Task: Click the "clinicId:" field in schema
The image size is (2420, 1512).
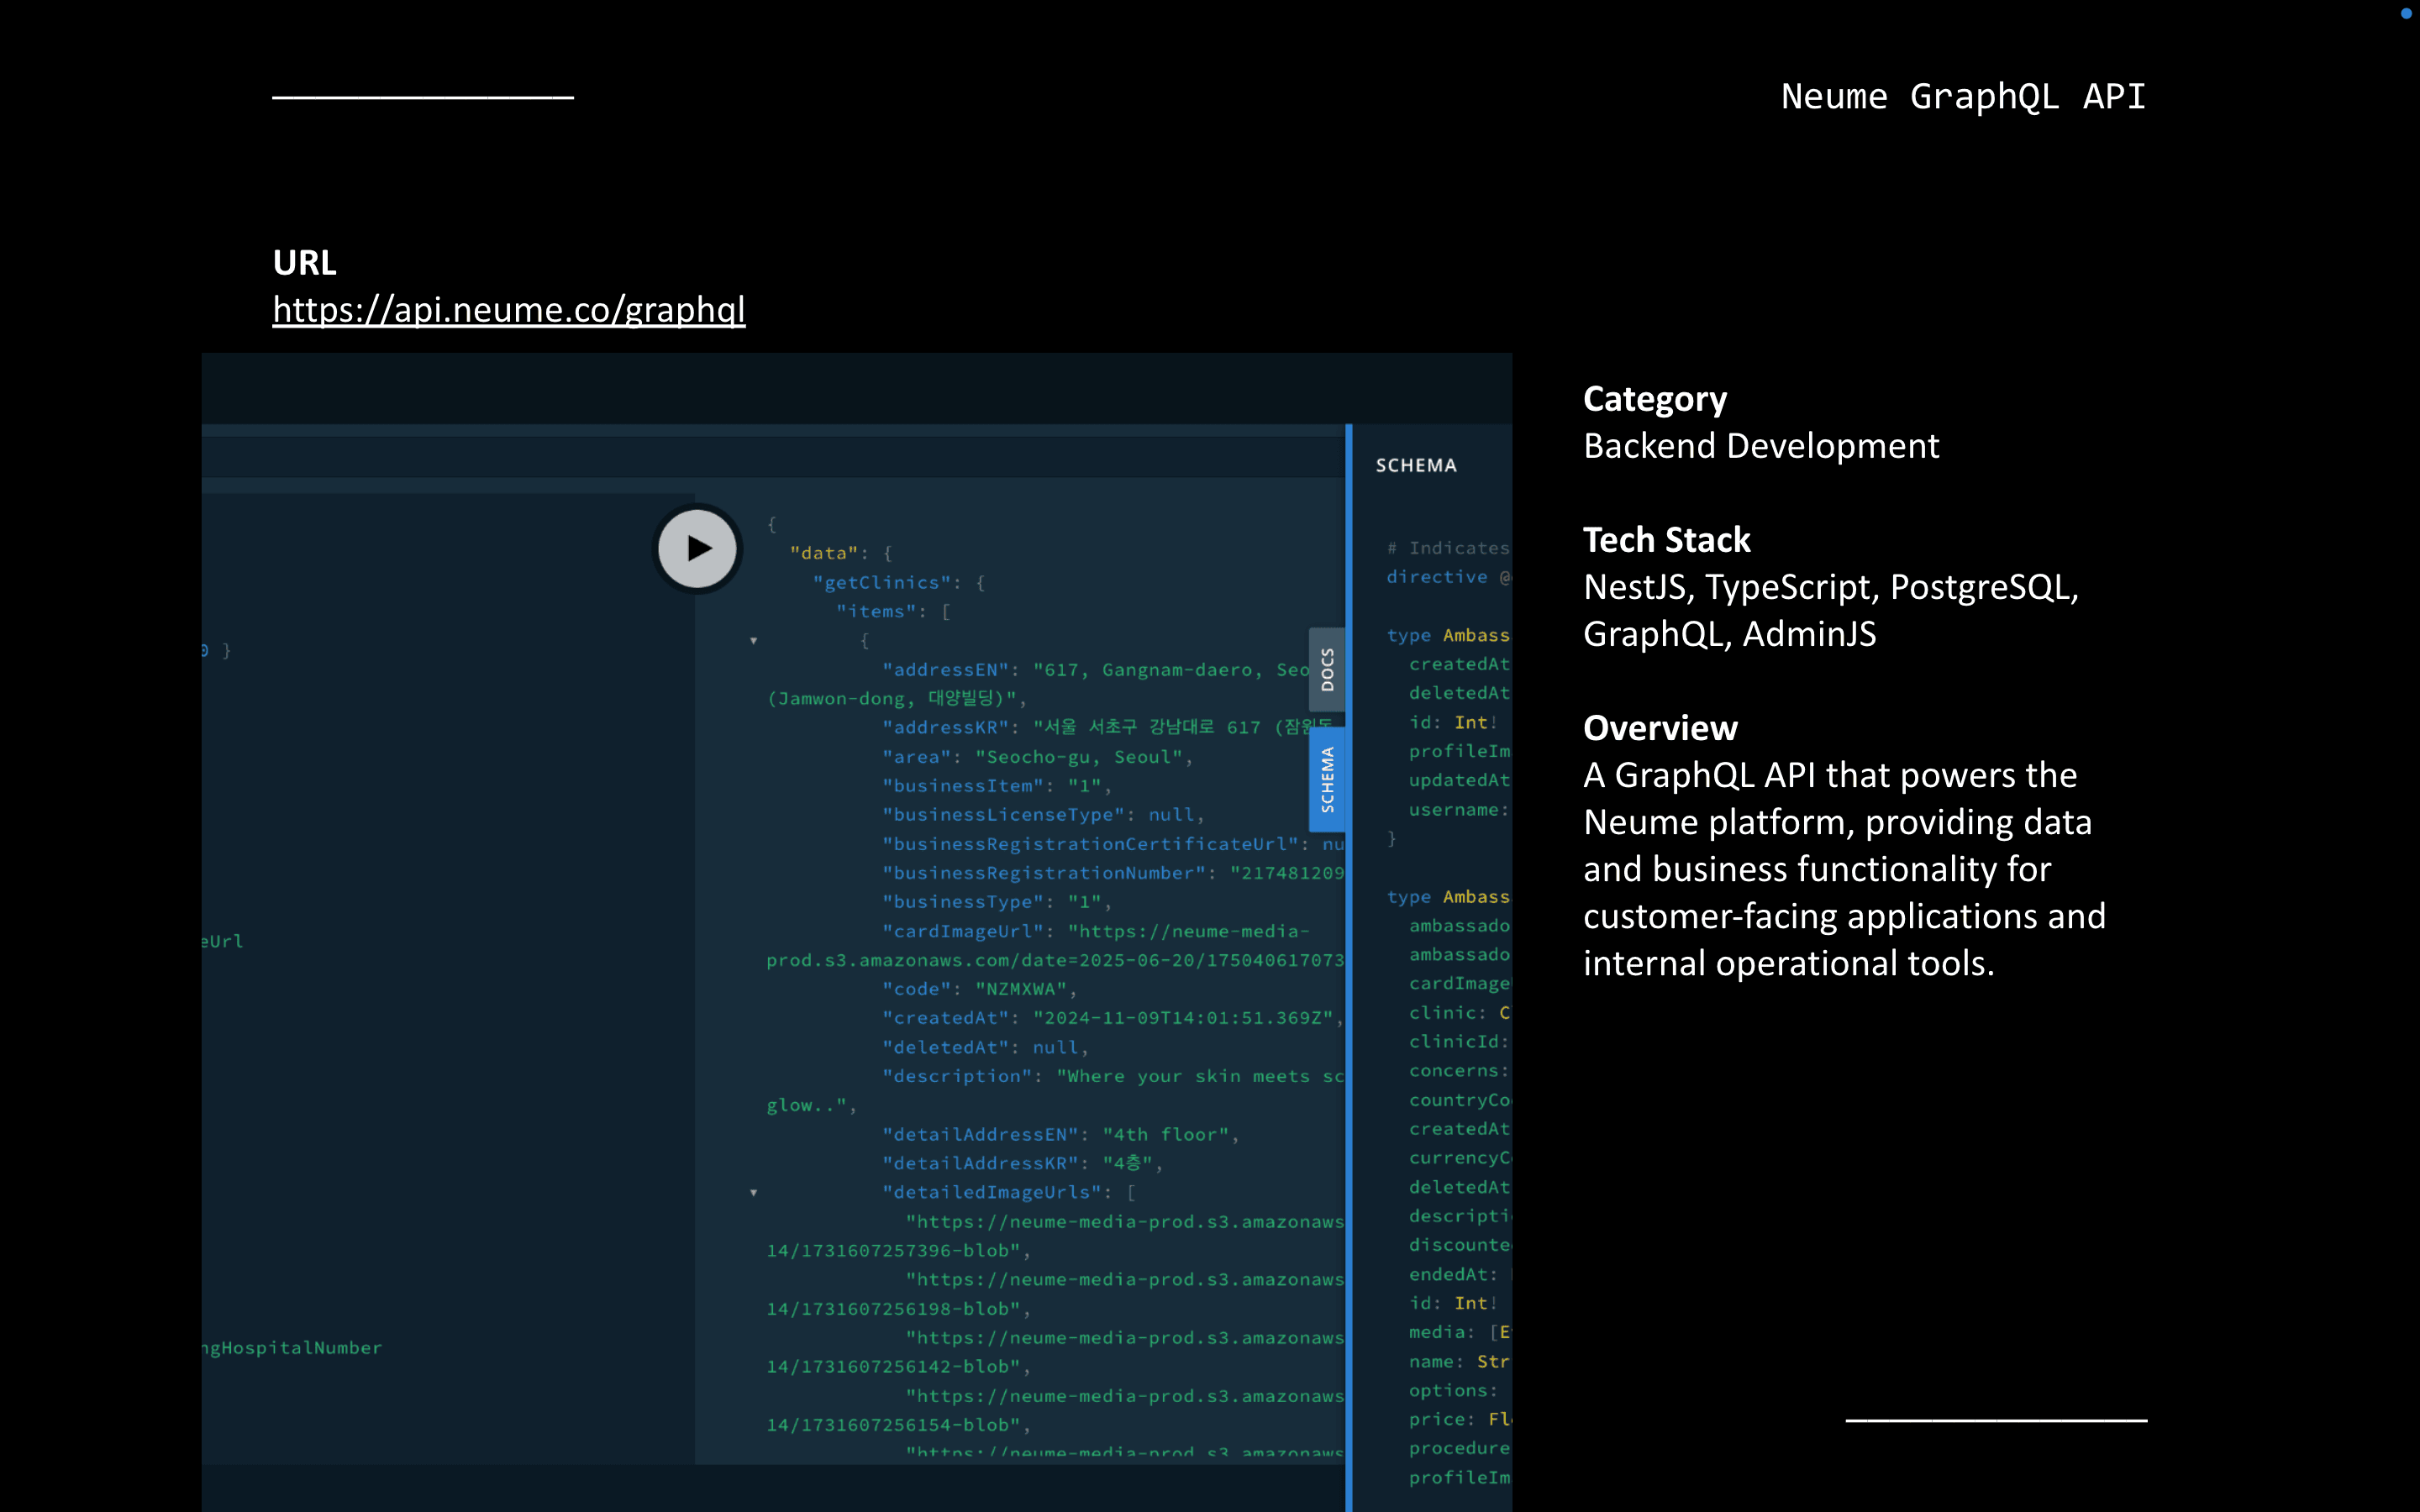Action: [x=1459, y=1042]
